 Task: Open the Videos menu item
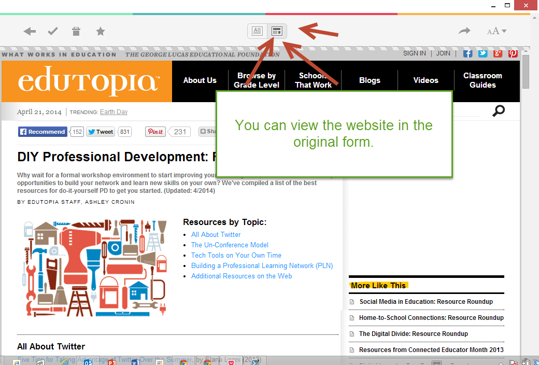tap(425, 80)
